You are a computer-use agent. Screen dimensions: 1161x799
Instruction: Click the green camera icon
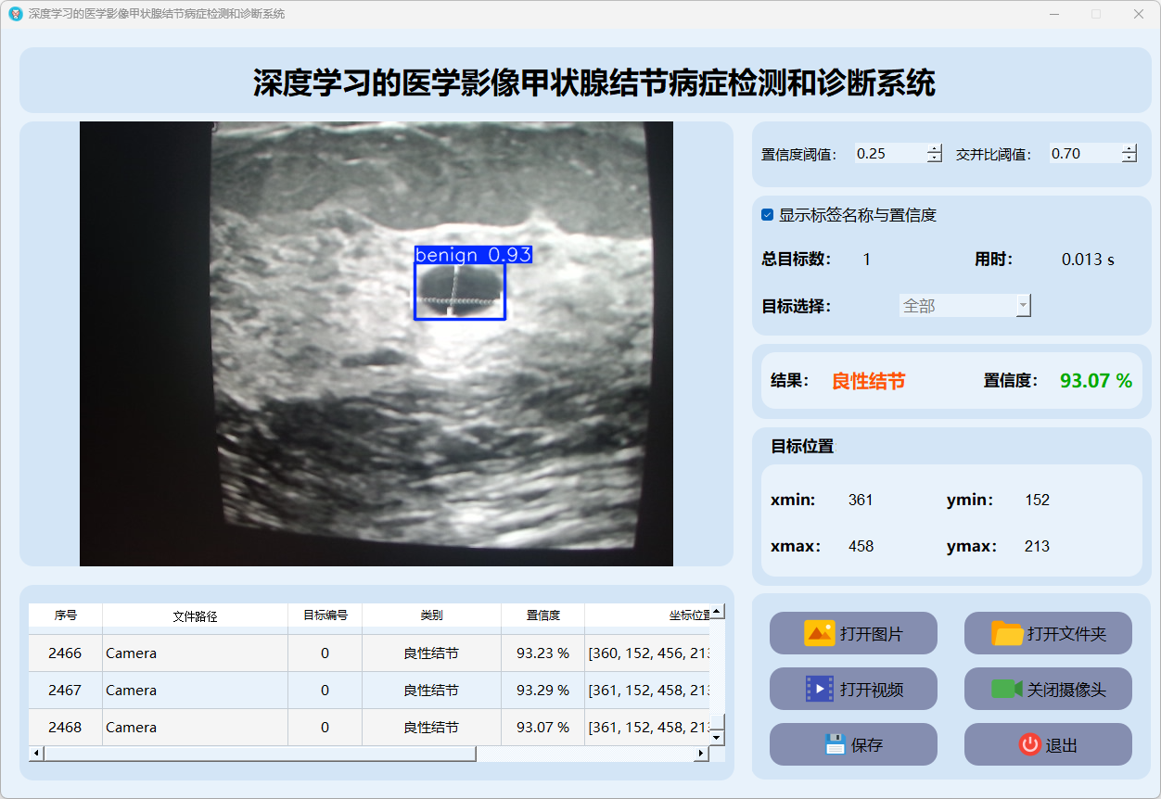1007,689
